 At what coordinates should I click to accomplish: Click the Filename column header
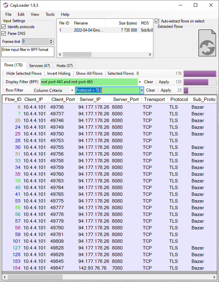pos(88,23)
